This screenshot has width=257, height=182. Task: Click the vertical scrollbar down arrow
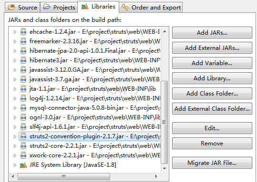[164, 168]
